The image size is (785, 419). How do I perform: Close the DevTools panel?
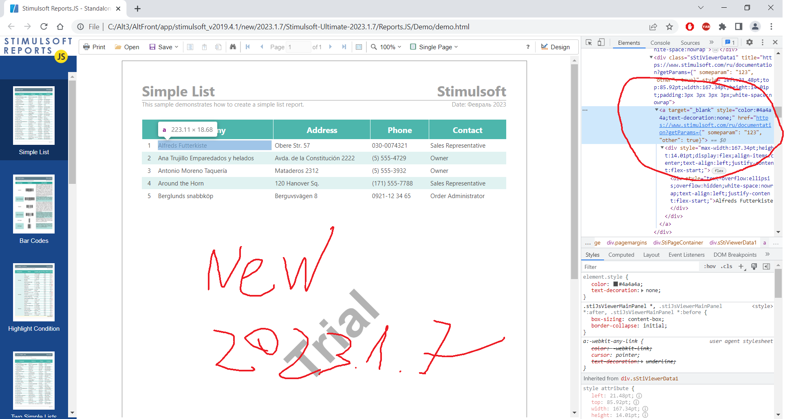[x=775, y=42]
